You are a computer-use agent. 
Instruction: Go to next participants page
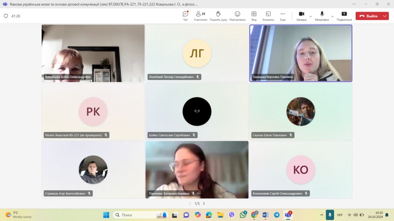(204, 204)
